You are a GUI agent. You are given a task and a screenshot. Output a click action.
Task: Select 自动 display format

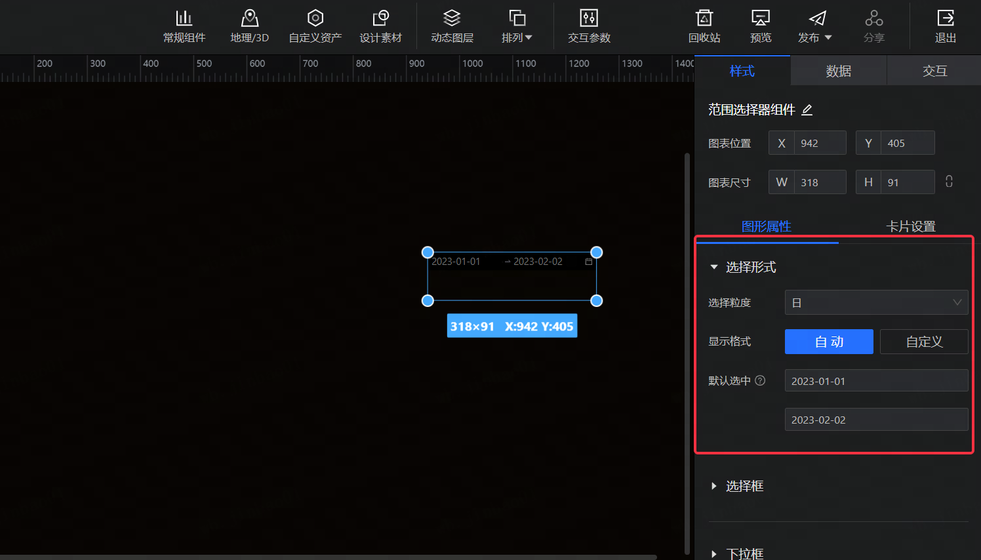coord(829,342)
